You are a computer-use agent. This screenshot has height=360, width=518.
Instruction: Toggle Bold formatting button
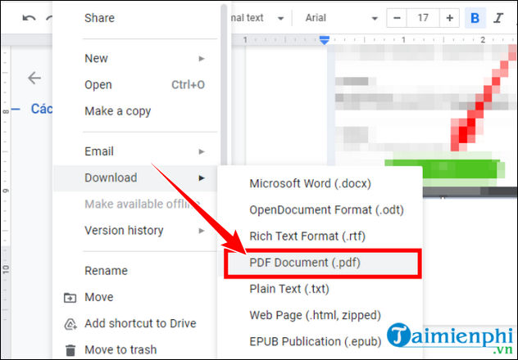(475, 18)
